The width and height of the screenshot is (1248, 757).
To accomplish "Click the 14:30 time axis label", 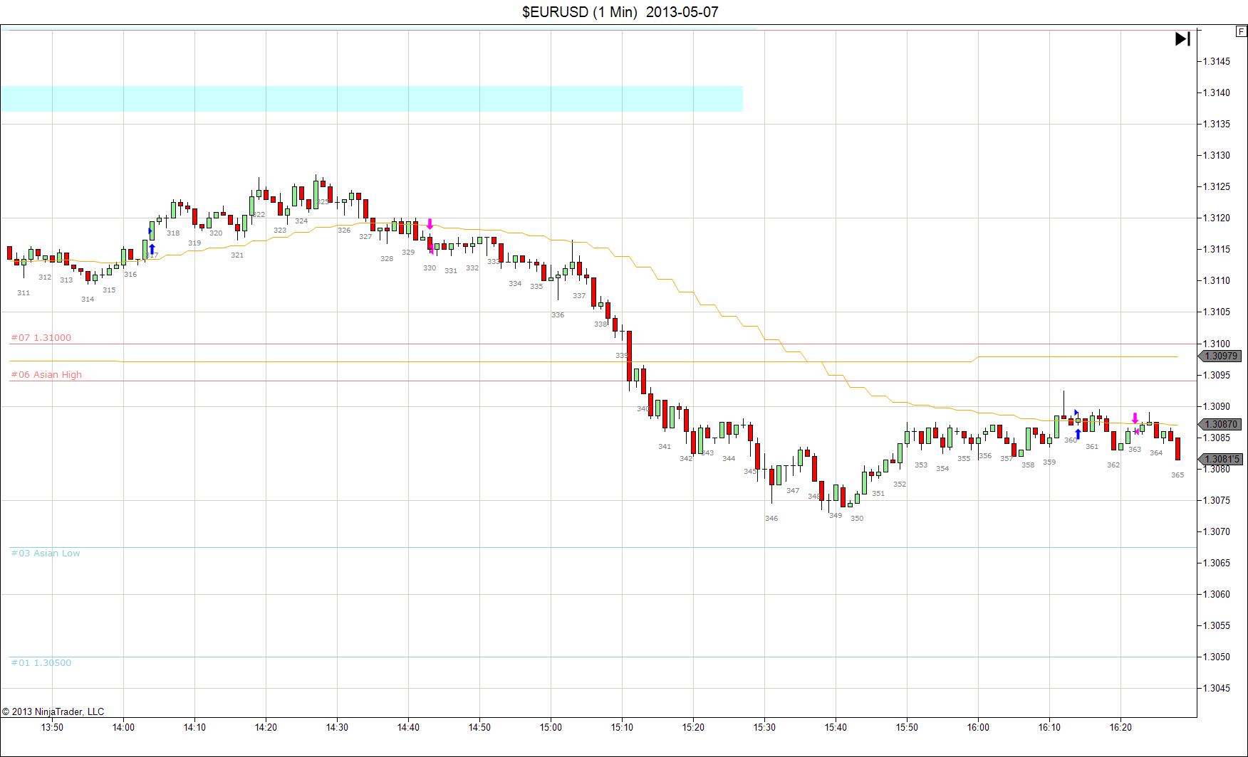I will 337,727.
